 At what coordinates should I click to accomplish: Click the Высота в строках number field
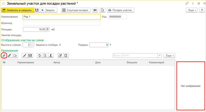(27, 45)
